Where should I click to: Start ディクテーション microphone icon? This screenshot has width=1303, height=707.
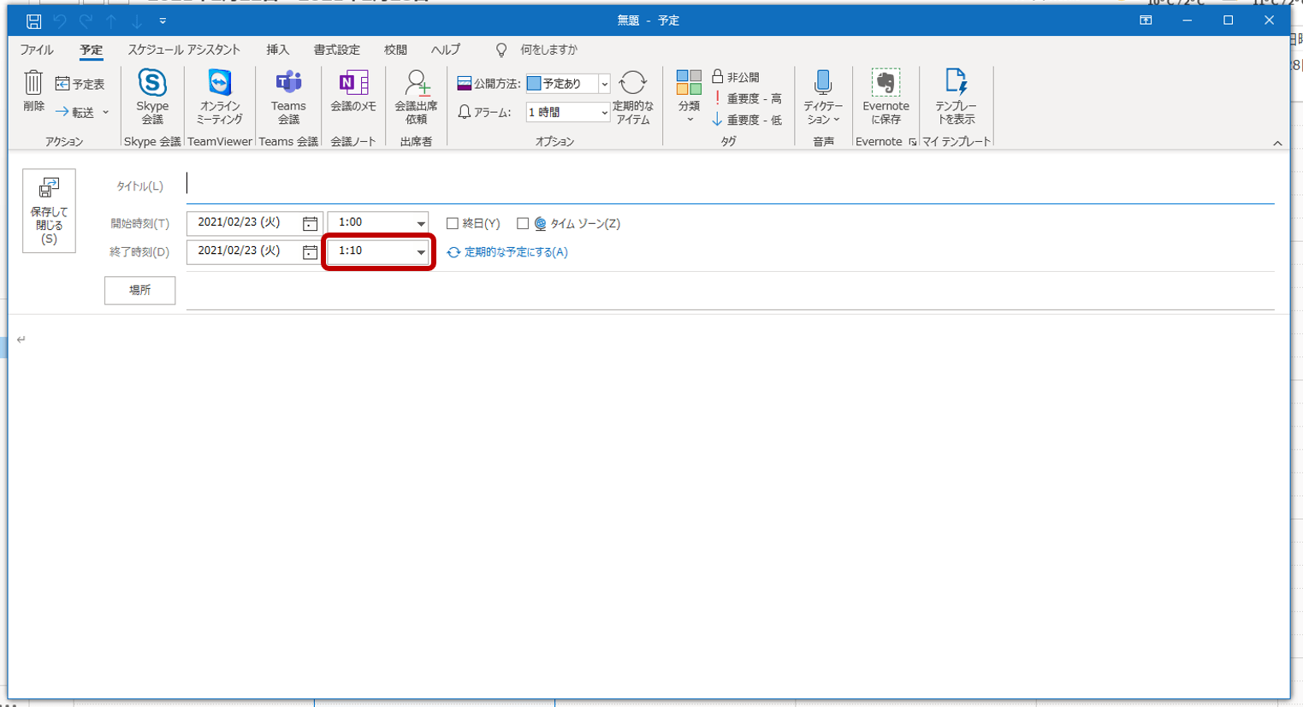822,84
